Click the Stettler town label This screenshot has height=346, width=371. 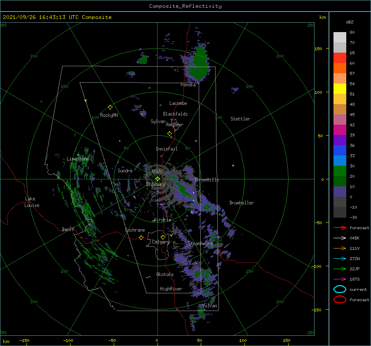(x=240, y=119)
